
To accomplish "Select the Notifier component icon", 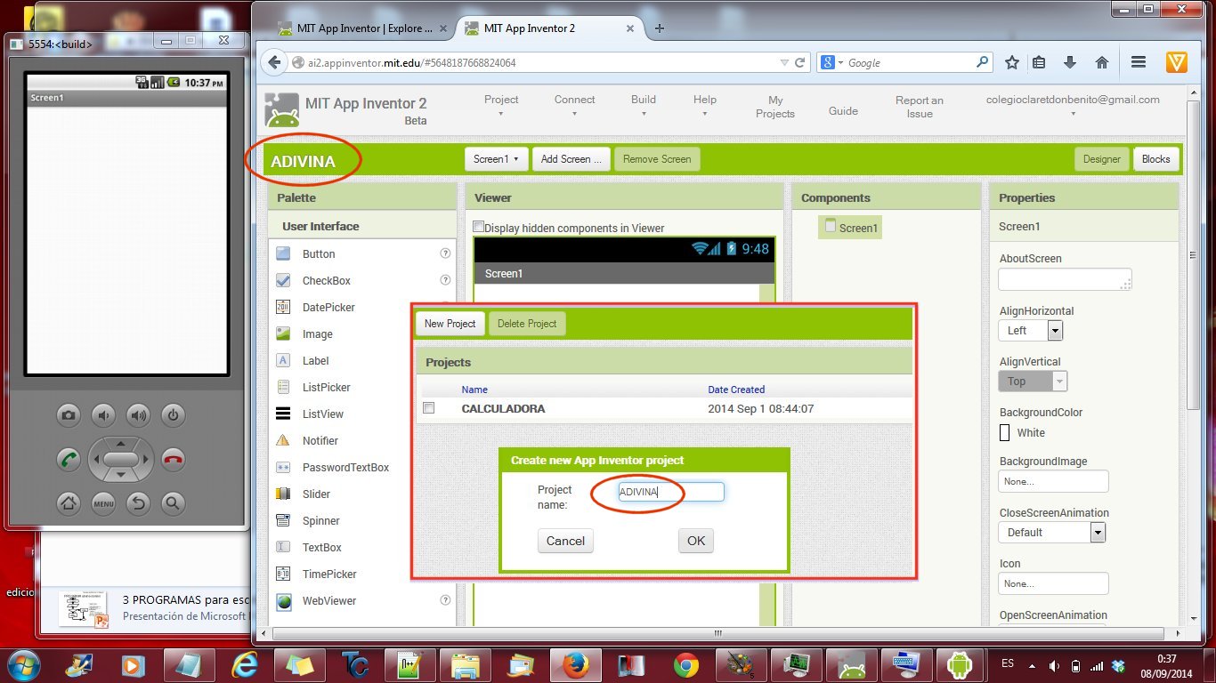I will point(283,440).
